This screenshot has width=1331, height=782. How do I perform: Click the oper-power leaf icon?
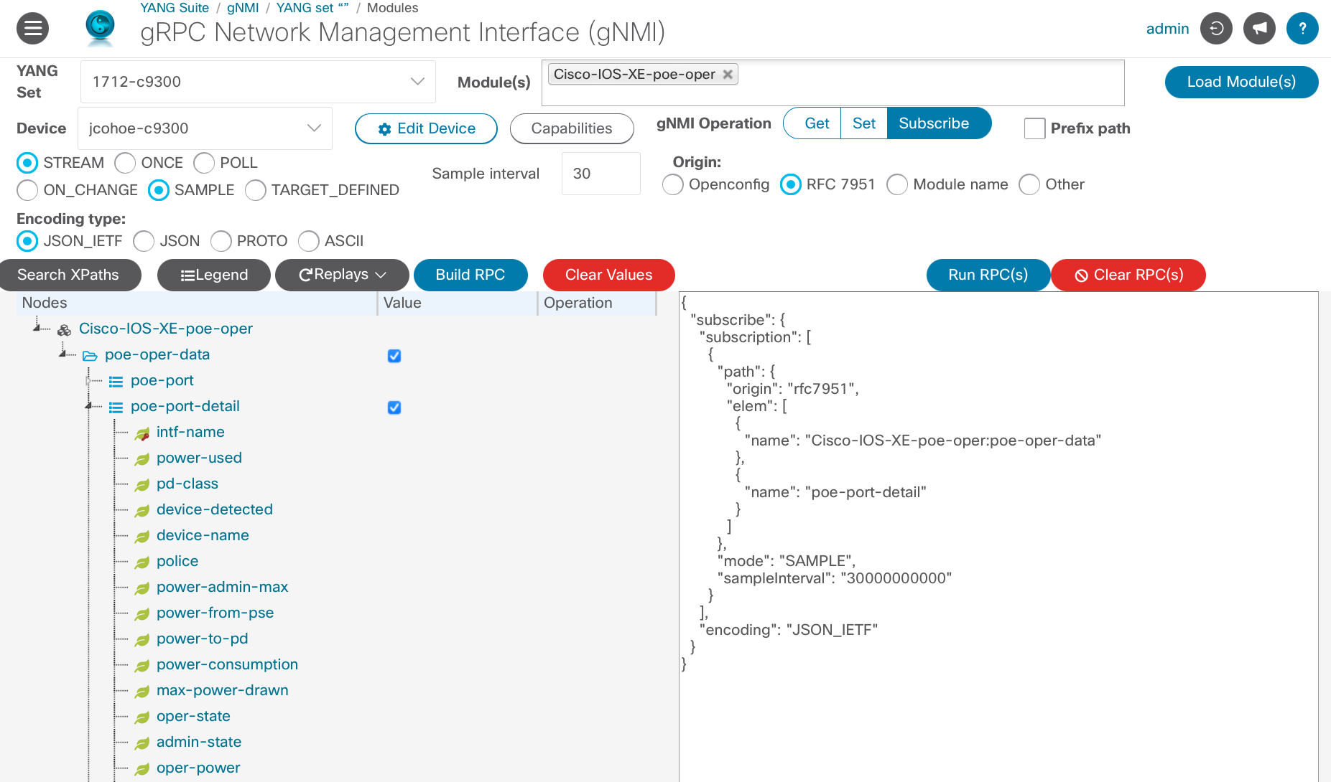[142, 769]
